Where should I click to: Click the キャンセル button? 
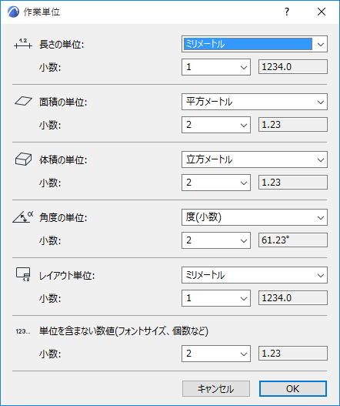(x=216, y=388)
